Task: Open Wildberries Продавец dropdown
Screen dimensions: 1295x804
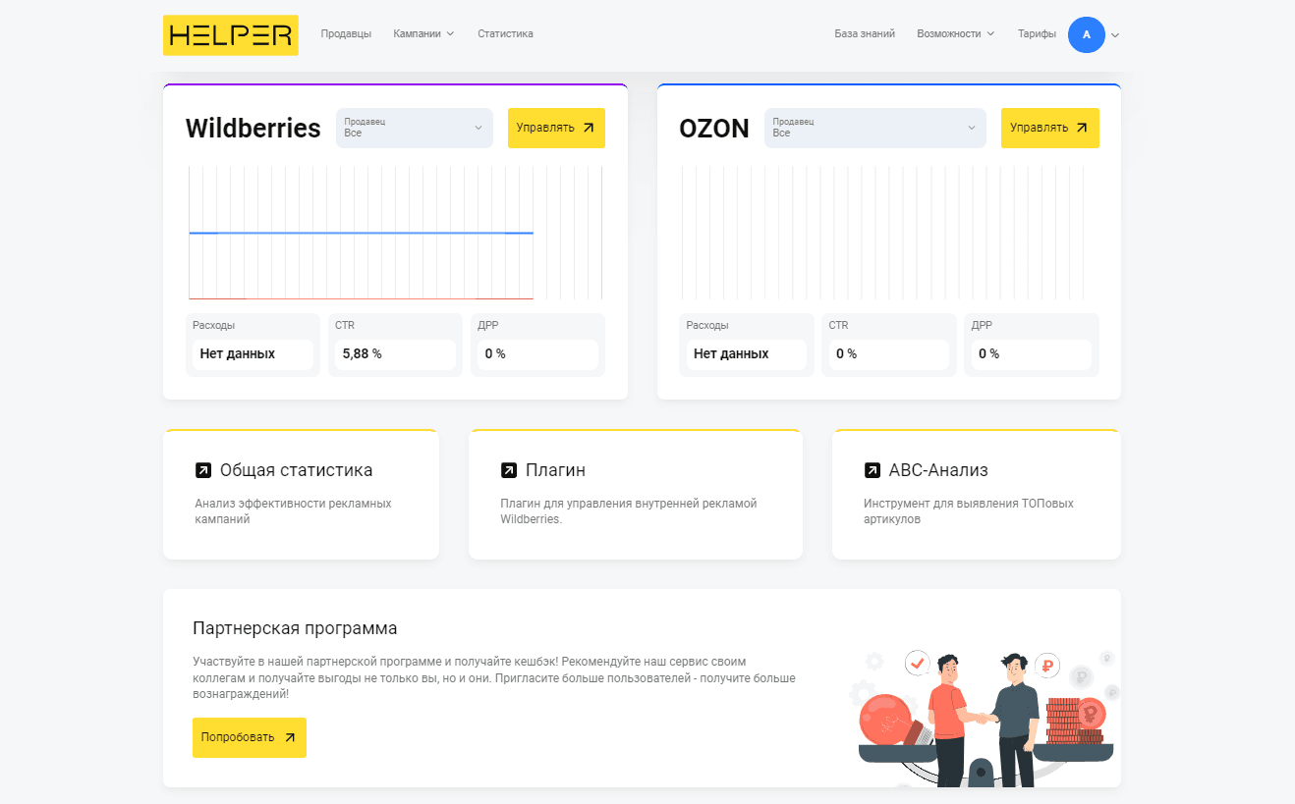Action: coord(415,128)
